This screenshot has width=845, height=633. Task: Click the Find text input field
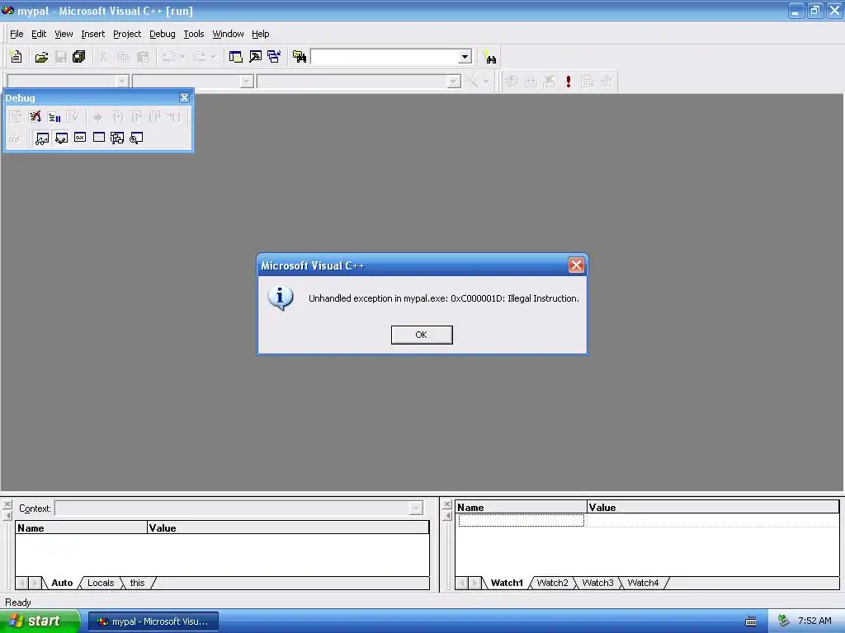pyautogui.click(x=385, y=57)
